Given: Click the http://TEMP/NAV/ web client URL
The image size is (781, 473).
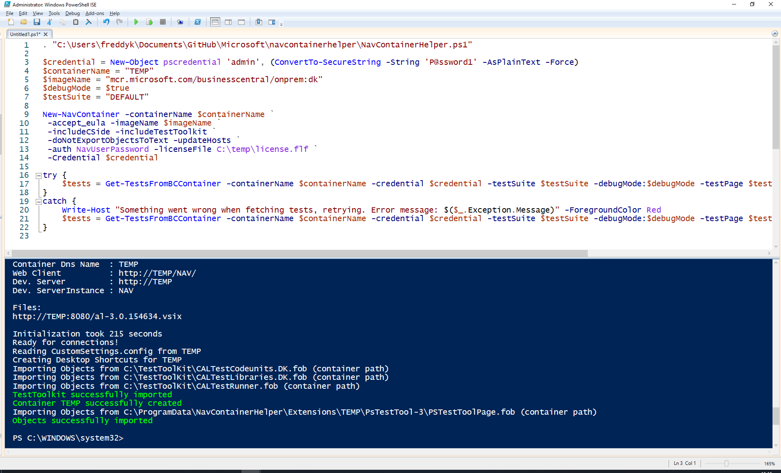Looking at the screenshot, I should 157,273.
